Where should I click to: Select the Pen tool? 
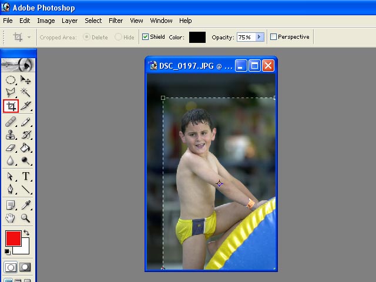click(11, 189)
